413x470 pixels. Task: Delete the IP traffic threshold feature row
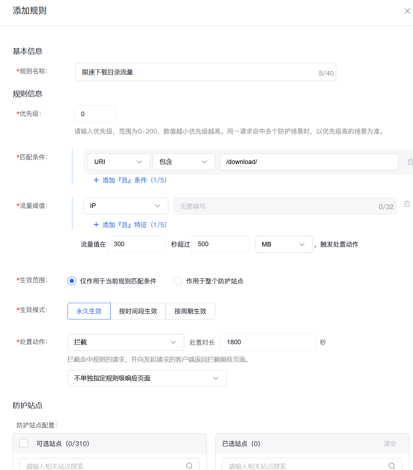coord(407,204)
